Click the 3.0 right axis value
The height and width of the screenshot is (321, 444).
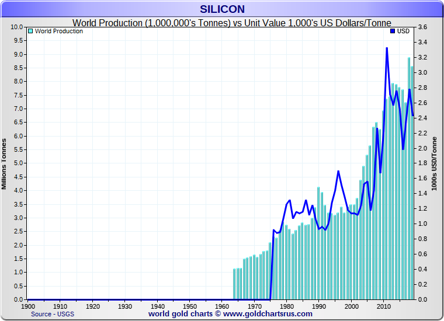click(x=423, y=73)
